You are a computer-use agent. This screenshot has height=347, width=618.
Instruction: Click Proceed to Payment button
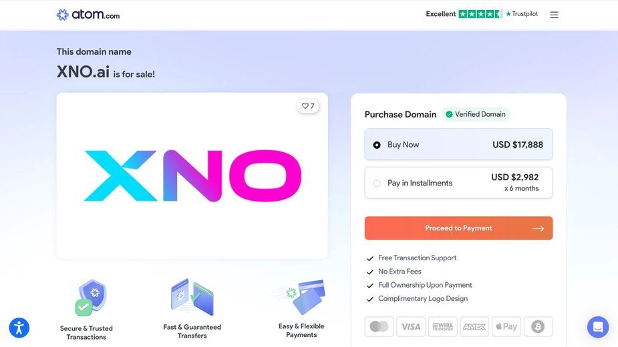click(458, 228)
